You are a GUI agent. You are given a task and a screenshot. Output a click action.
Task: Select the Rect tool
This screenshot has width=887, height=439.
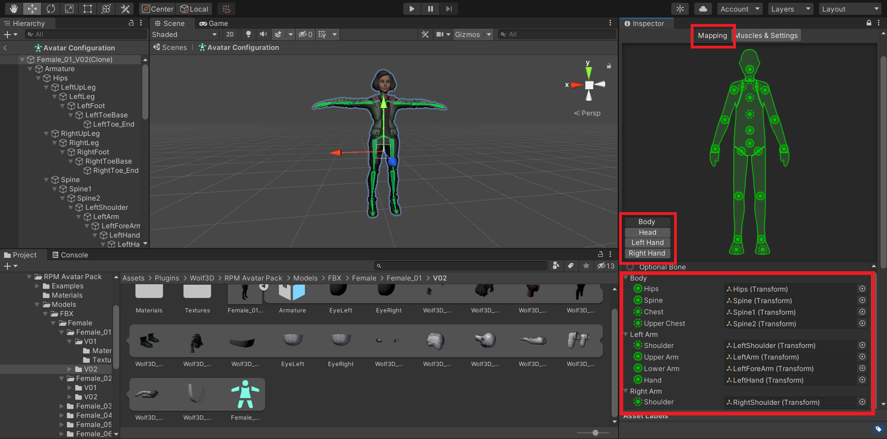(x=88, y=9)
